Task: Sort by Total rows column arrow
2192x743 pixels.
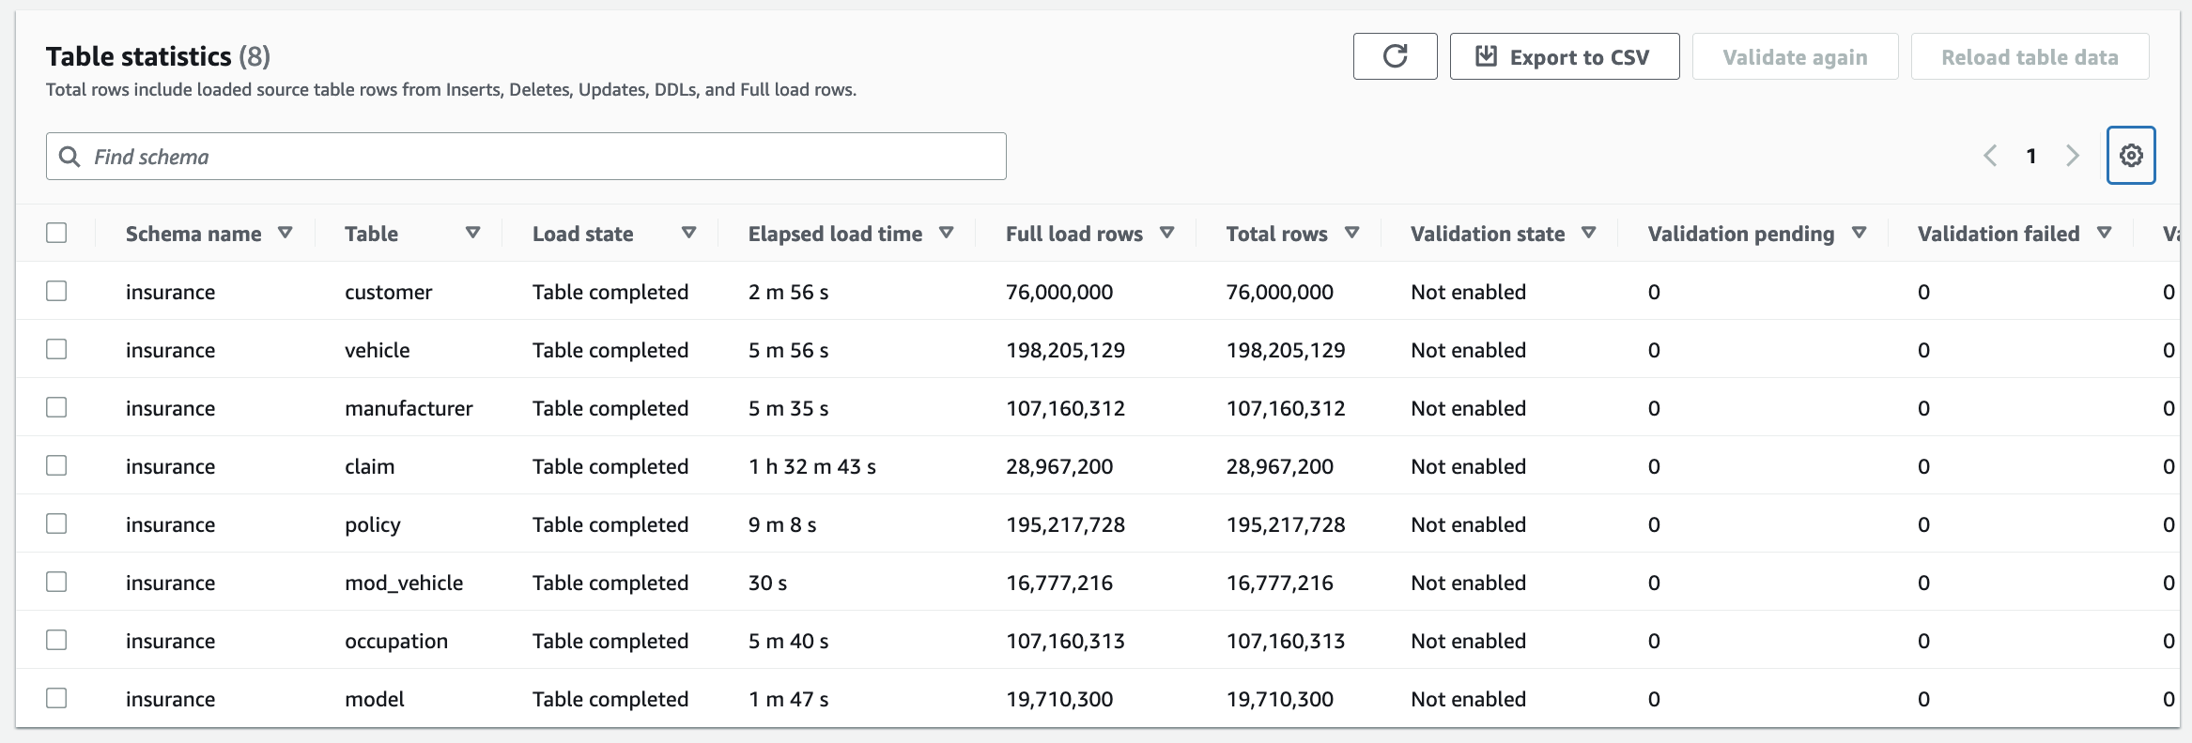Action: [1351, 233]
